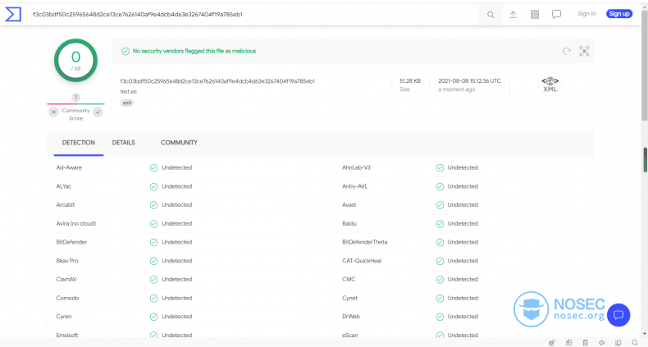Click the BitDefenderTheta vendor name
Screen dimensions: 648x347
click(364, 242)
